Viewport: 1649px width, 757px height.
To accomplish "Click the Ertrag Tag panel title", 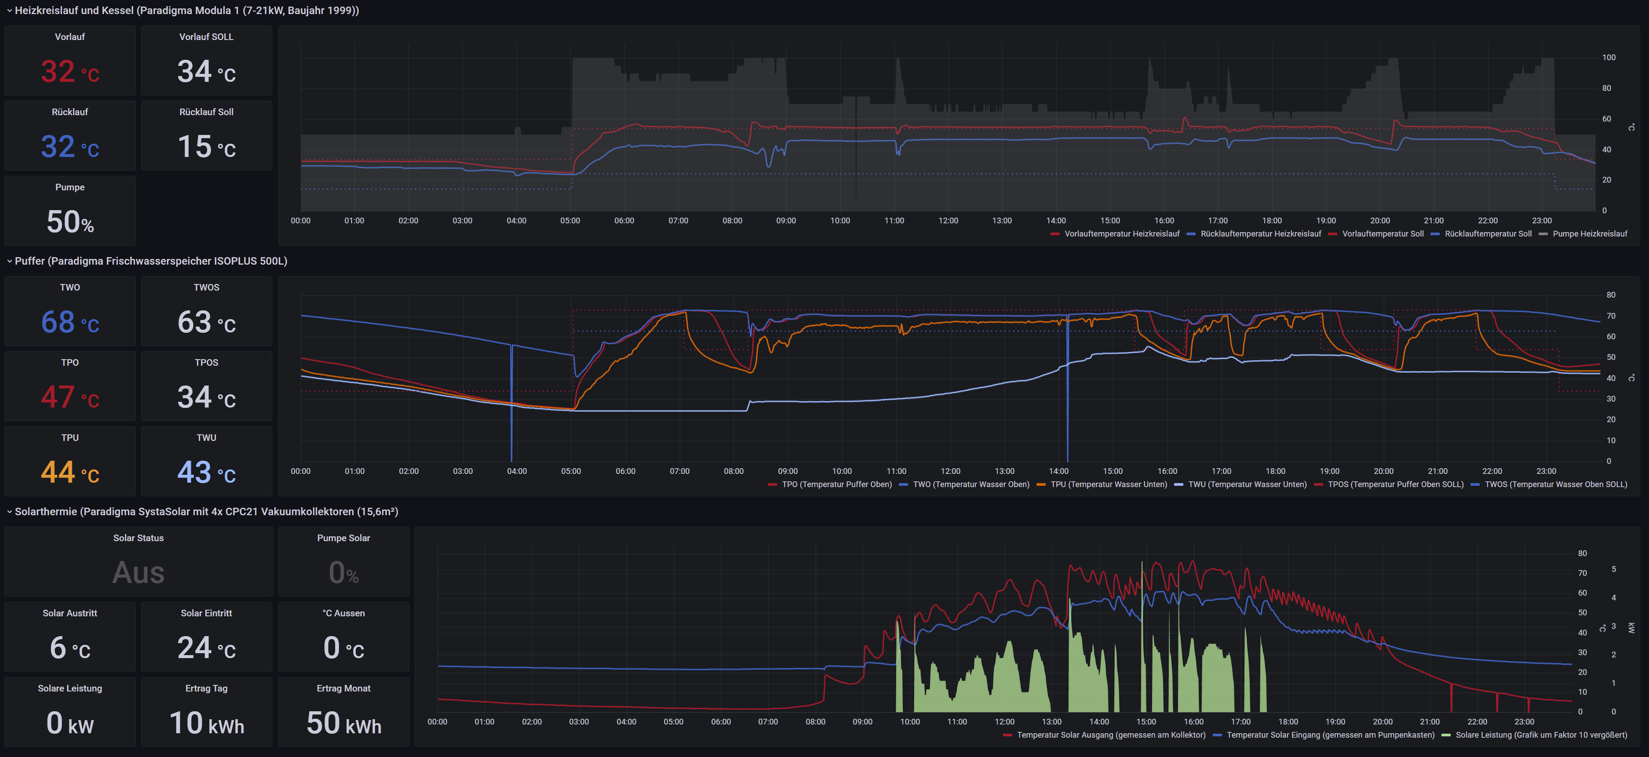I will (206, 688).
